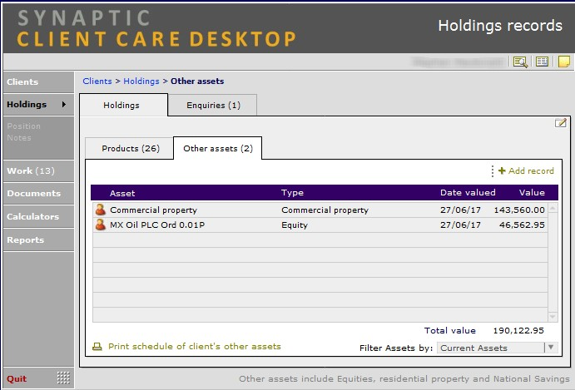Click the Equity type cell
575x390 pixels.
pos(295,225)
